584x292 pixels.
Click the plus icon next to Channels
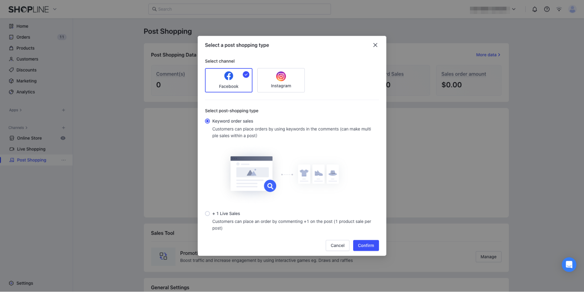(x=64, y=128)
